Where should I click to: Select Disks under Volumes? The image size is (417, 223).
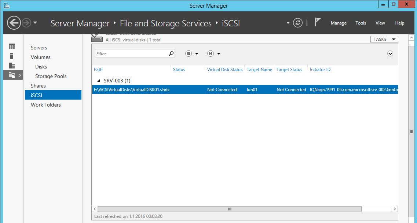(x=41, y=67)
